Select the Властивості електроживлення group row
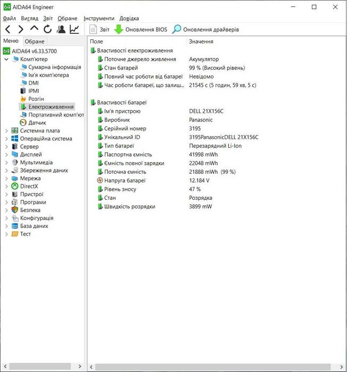The height and width of the screenshot is (372, 348). [x=132, y=50]
